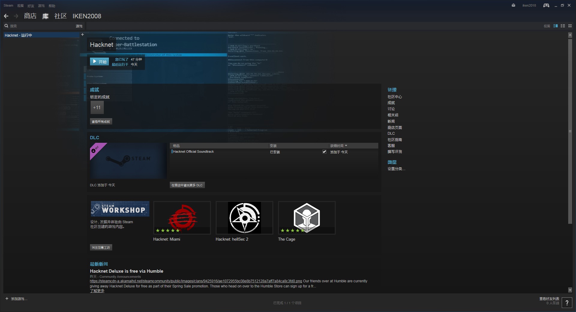Click 在商店中查找更多 DLC button

pyautogui.click(x=187, y=185)
